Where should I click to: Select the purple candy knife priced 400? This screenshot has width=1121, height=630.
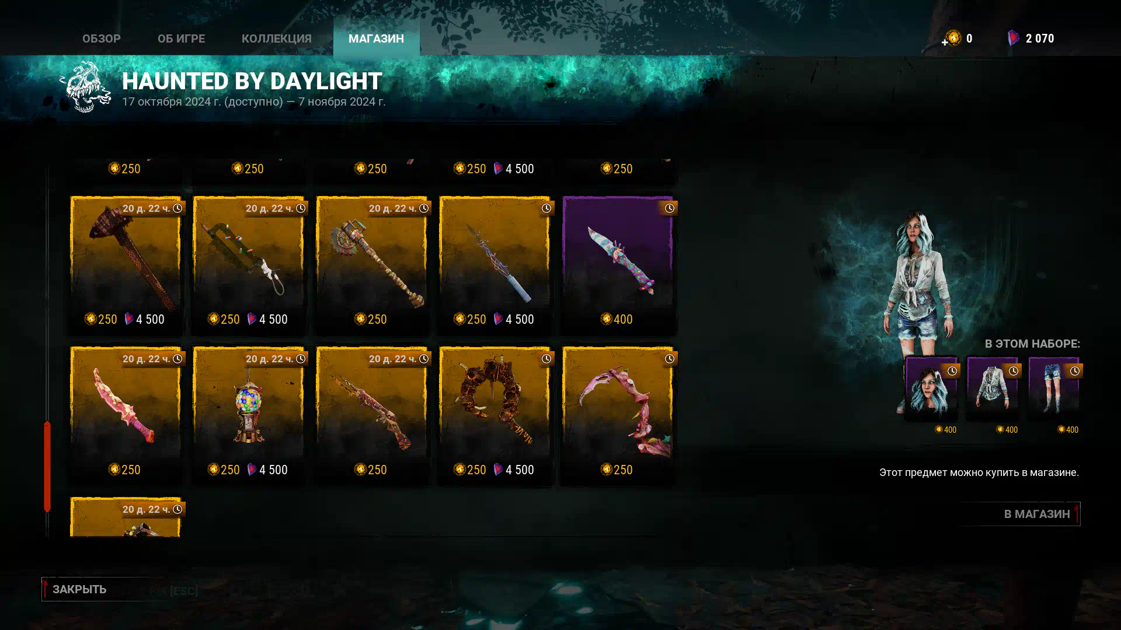click(x=617, y=265)
